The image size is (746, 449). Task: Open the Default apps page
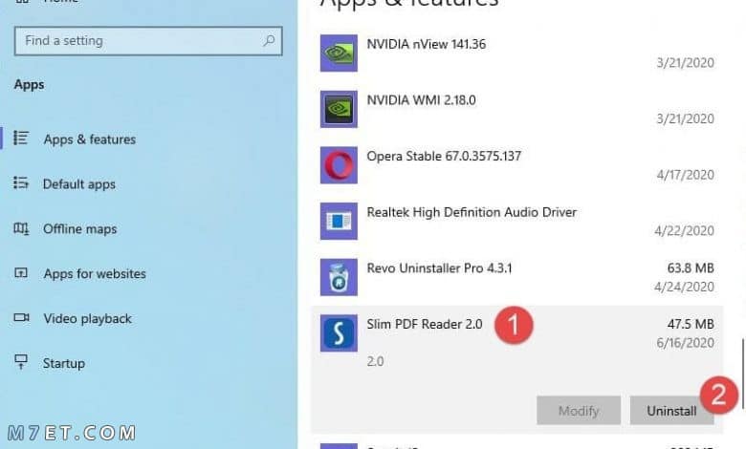pyautogui.click(x=79, y=184)
